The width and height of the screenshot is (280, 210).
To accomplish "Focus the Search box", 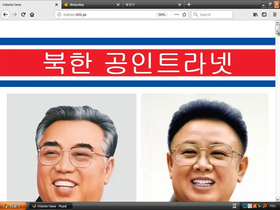I will [x=212, y=14].
